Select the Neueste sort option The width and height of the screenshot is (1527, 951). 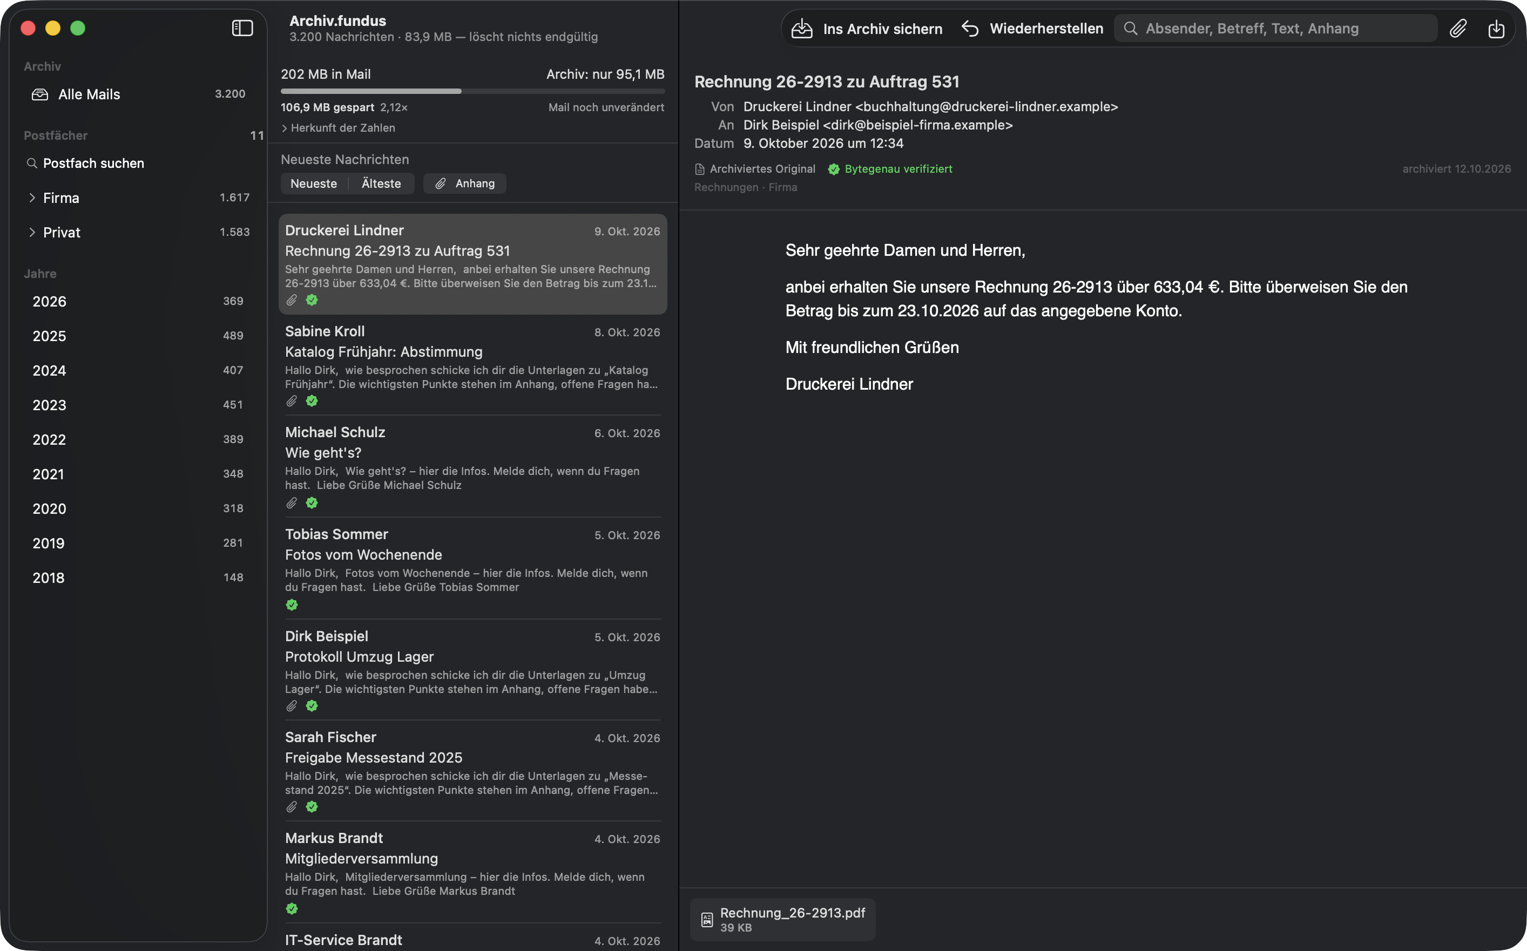[313, 184]
